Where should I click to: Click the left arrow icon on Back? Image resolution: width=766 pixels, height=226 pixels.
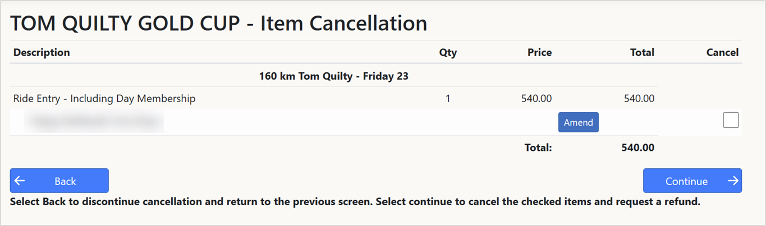(20, 181)
